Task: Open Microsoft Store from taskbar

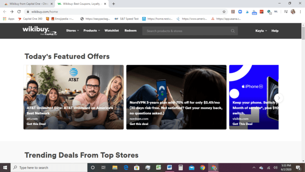Action: pos(137,168)
